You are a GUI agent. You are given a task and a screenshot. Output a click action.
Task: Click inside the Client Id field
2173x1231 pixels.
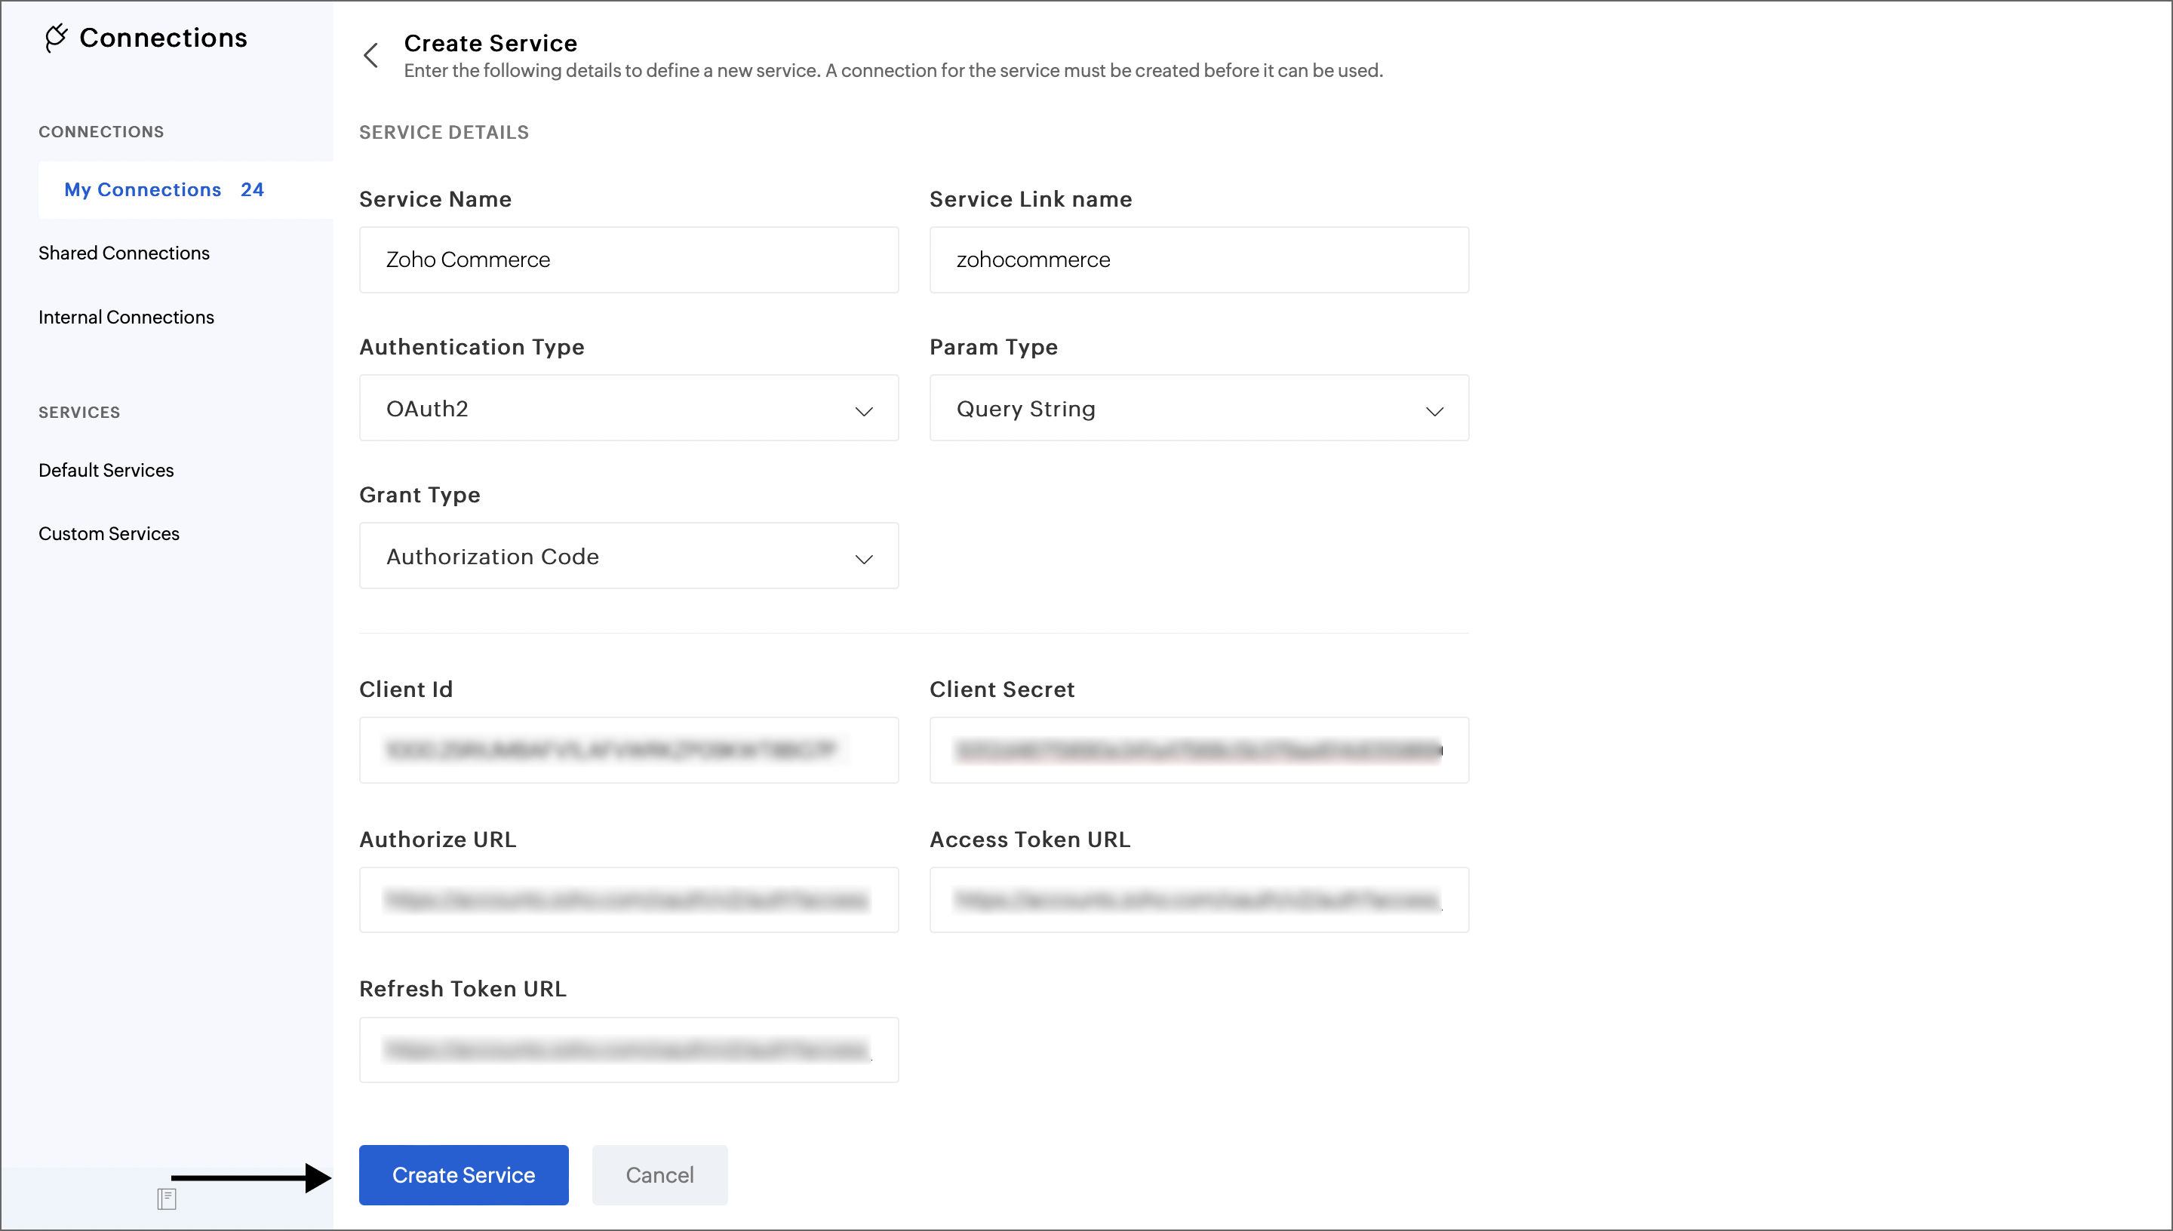pos(629,750)
